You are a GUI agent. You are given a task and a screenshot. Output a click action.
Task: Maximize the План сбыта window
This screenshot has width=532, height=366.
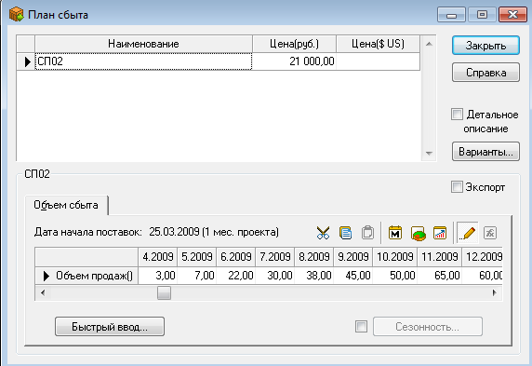pyautogui.click(x=482, y=15)
